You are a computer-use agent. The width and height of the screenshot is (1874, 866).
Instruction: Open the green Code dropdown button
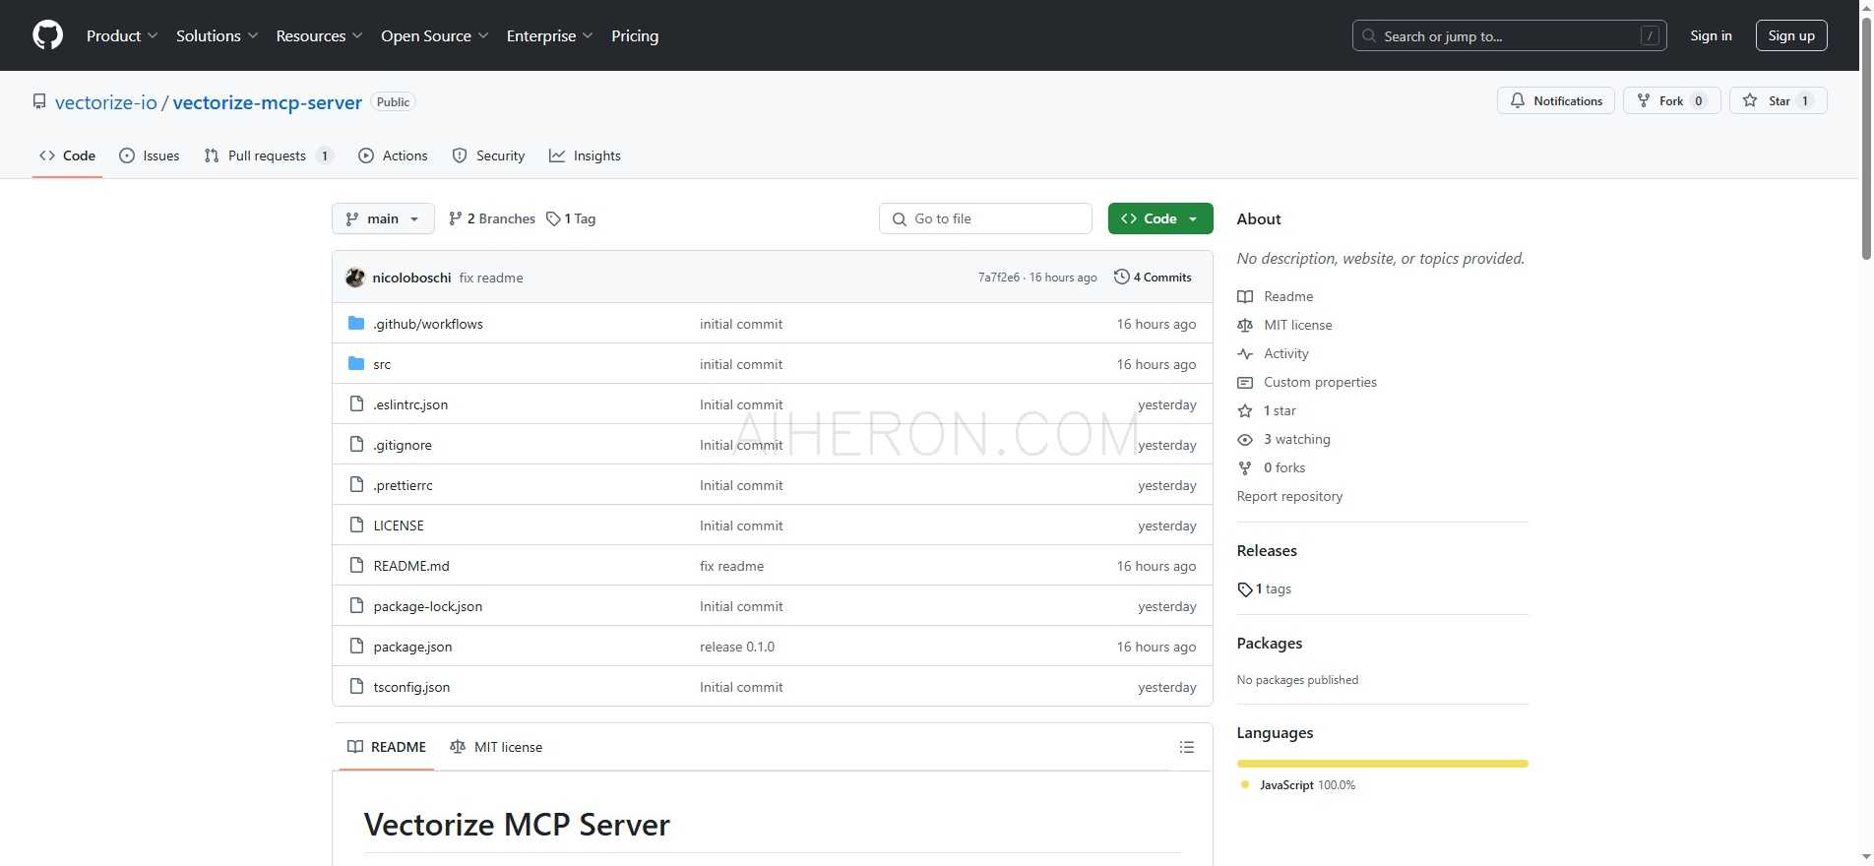pyautogui.click(x=1160, y=218)
